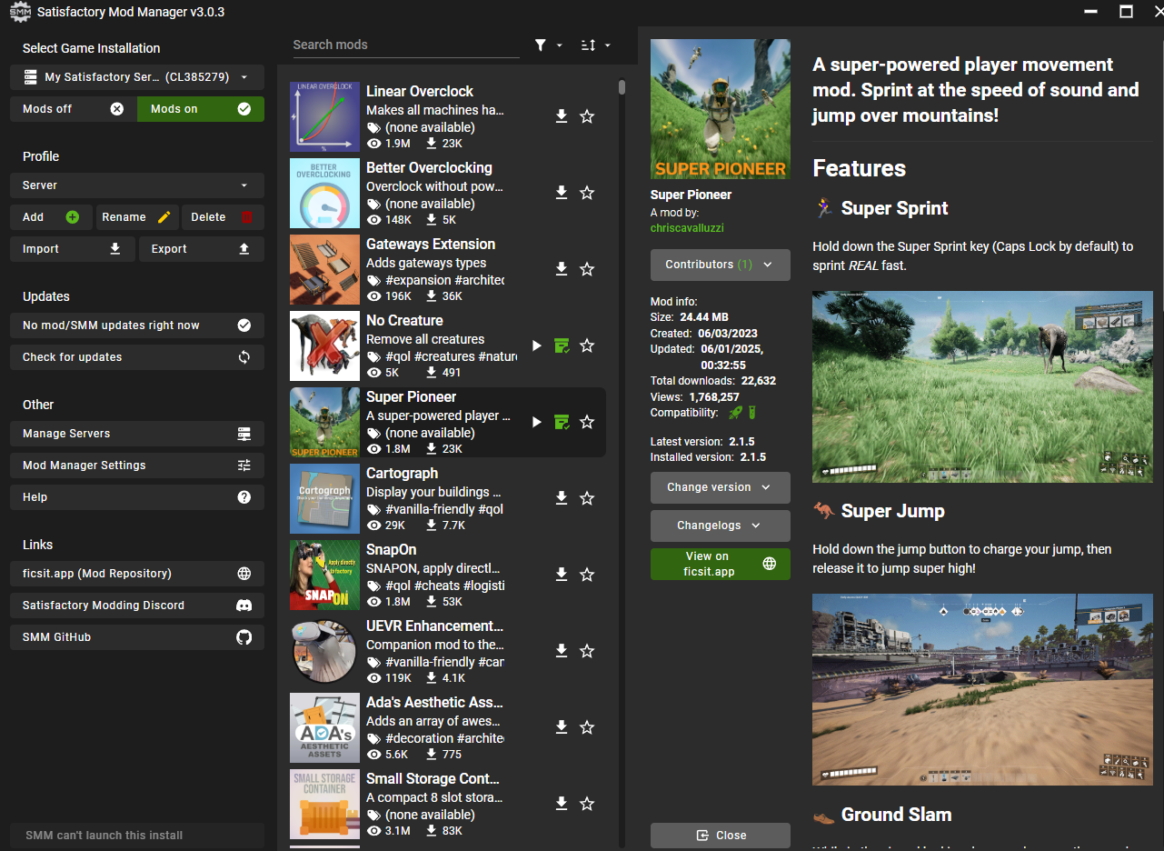Expand the Contributors (1) section

point(721,265)
